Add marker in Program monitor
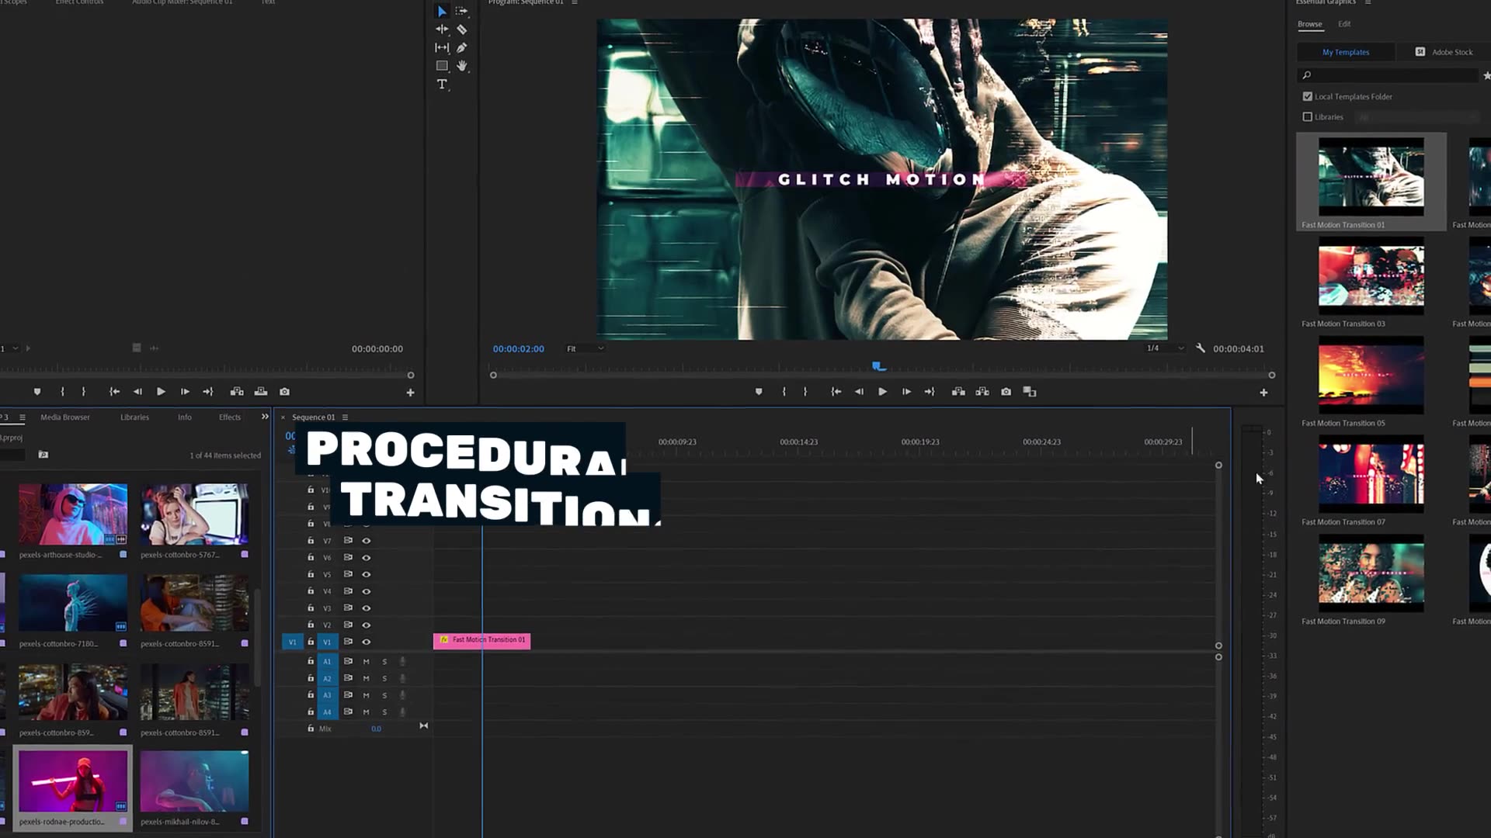This screenshot has height=838, width=1491. (x=759, y=392)
